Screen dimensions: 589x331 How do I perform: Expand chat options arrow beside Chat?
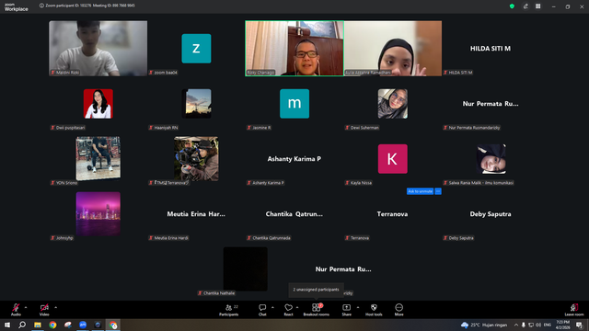click(x=272, y=307)
